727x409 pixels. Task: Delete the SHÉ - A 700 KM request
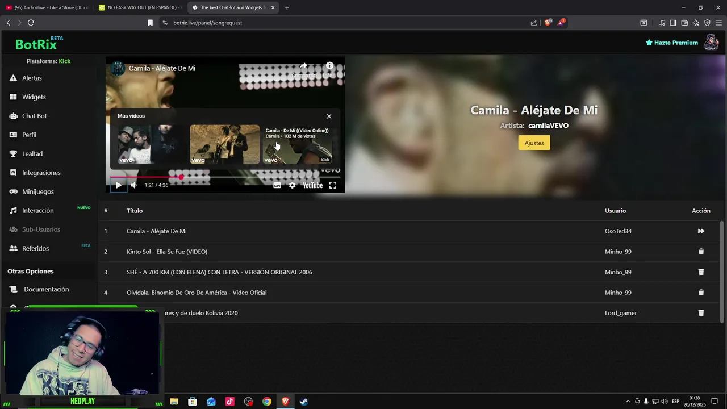click(x=701, y=272)
